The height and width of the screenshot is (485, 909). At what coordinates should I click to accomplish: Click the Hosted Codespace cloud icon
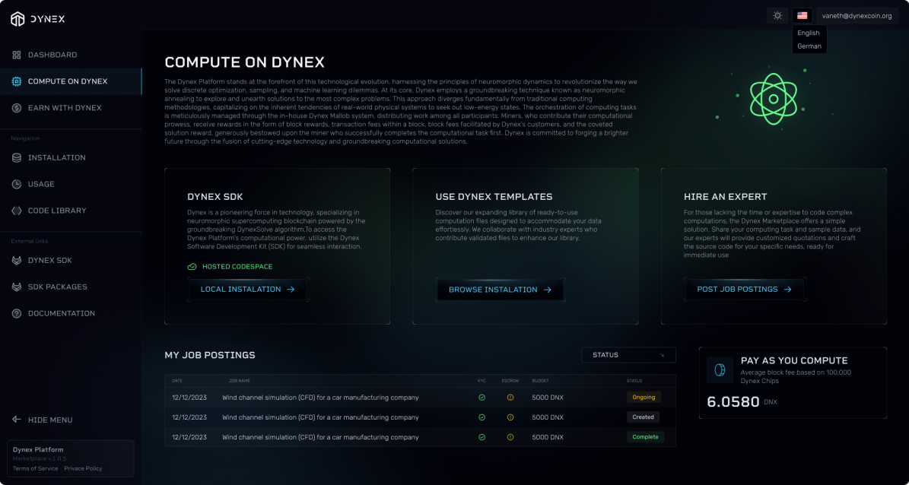click(192, 267)
